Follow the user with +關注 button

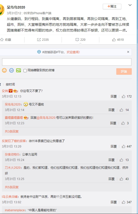[x=112, y=6]
